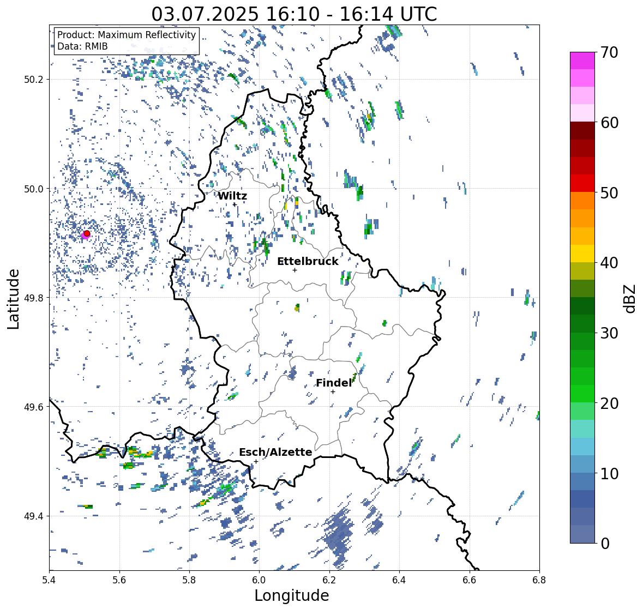The image size is (643, 609).
Task: Click the longitude tick label 5.4
Action: pos(50,580)
